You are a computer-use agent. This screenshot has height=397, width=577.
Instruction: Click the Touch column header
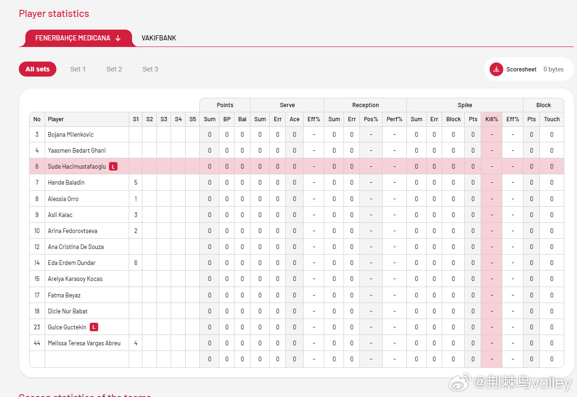(x=552, y=119)
